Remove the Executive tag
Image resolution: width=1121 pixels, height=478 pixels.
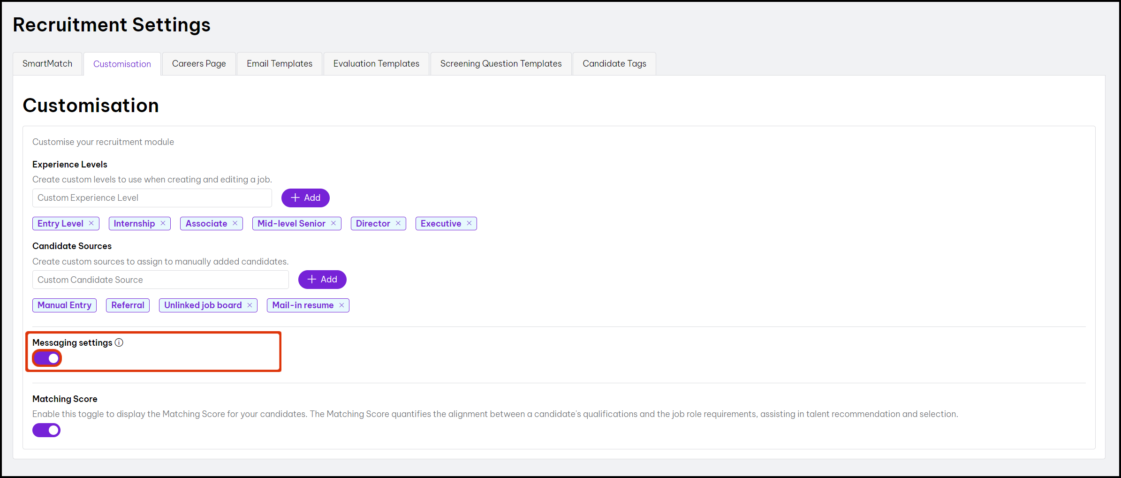(469, 223)
